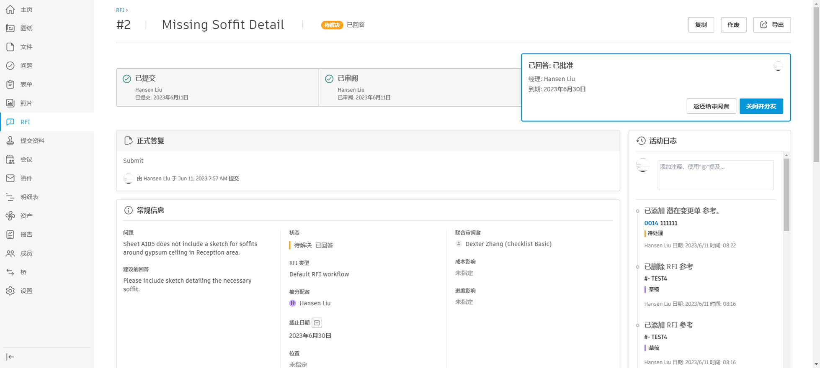Open the 会议 (Meetings) menu item
Viewport: 820px width, 368px height.
point(26,159)
